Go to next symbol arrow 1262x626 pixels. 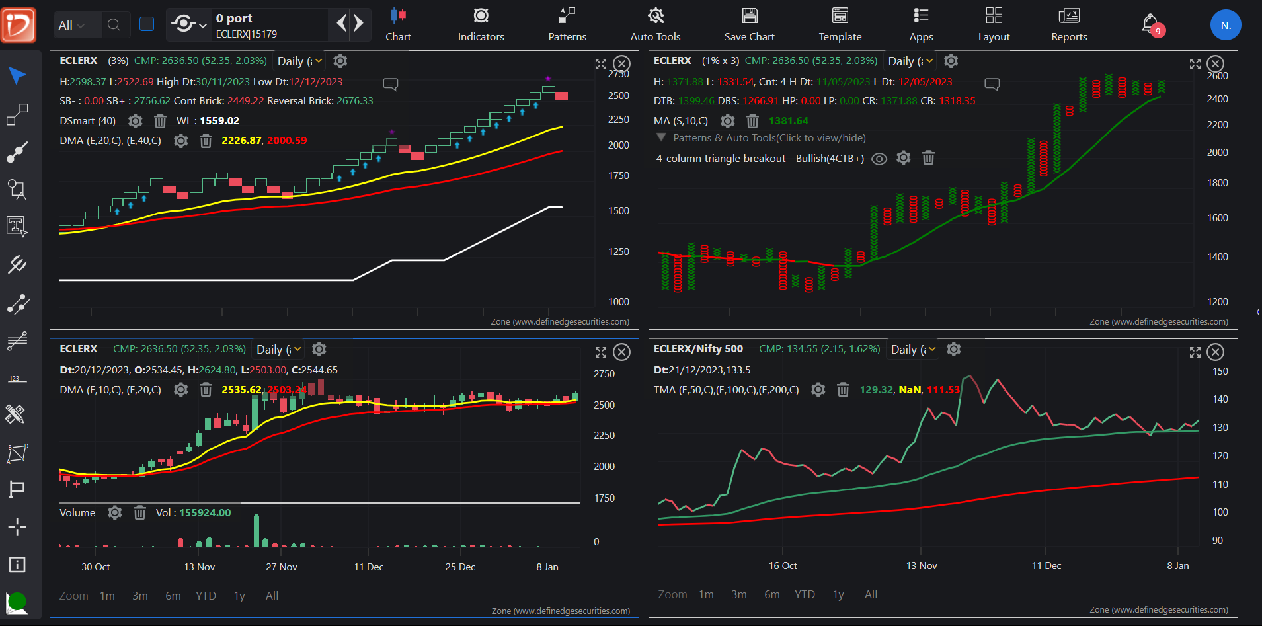tap(358, 24)
